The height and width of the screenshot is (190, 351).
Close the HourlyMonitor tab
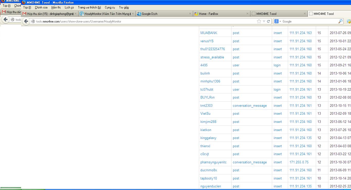(133, 14)
